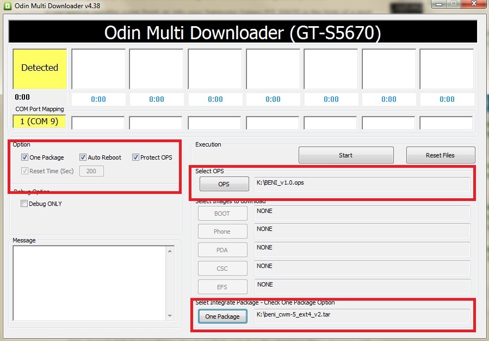The width and height of the screenshot is (489, 341).
Task: Click the Reset Files button
Action: [x=440, y=155]
